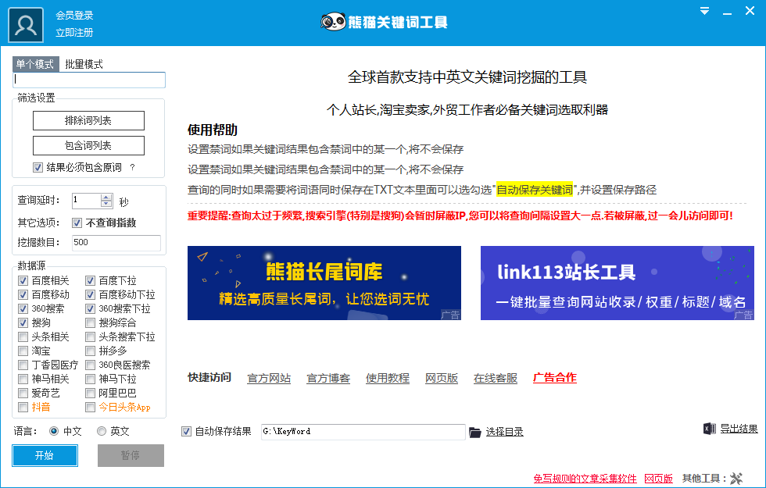Image resolution: width=766 pixels, height=488 pixels.
Task: Open 免写规则的文章采集软件 link
Action: point(585,479)
